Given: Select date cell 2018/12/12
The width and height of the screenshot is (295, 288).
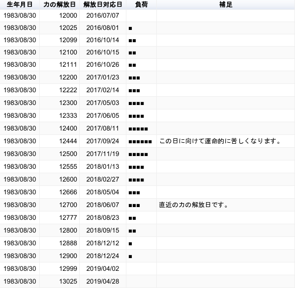Looking at the screenshot, I should click(x=103, y=243).
